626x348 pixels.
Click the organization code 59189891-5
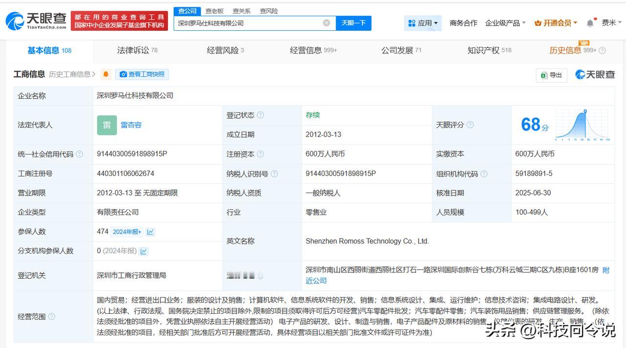pos(534,174)
